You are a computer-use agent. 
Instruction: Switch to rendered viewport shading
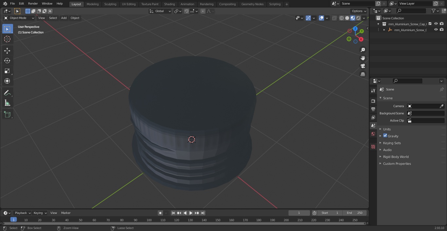pos(358,18)
